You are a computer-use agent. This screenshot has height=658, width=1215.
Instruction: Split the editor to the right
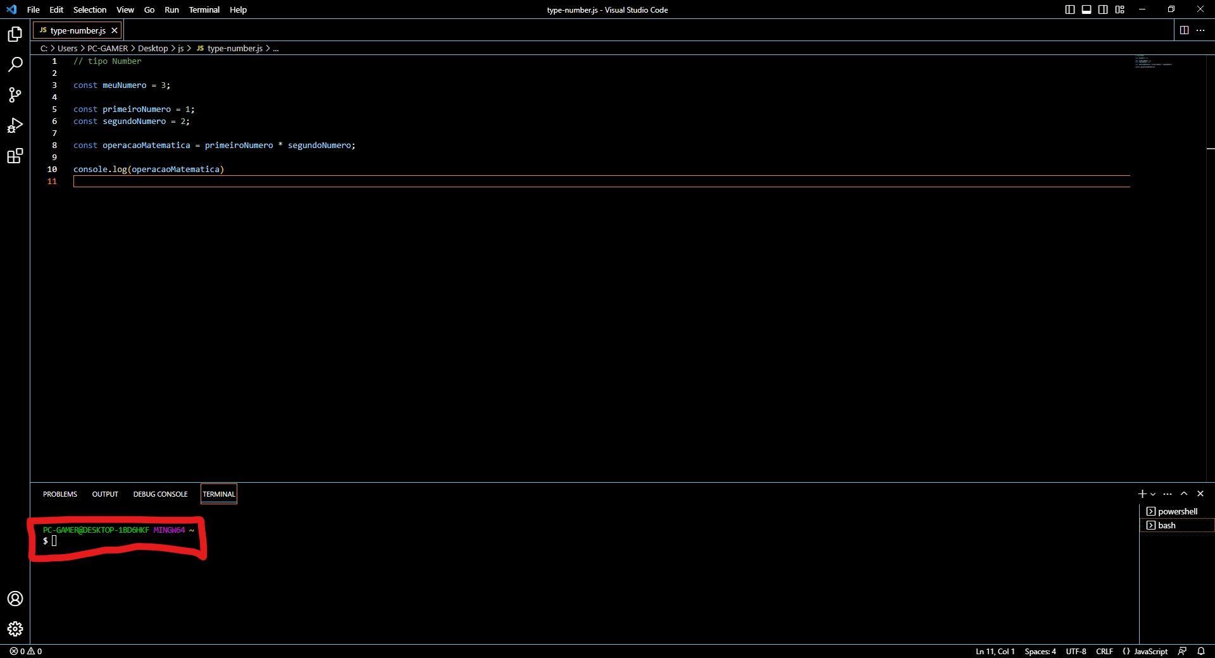1184,30
